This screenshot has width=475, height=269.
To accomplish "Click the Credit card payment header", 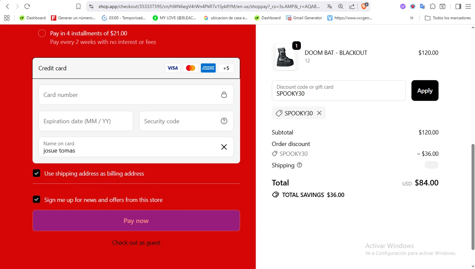I will pyautogui.click(x=136, y=68).
